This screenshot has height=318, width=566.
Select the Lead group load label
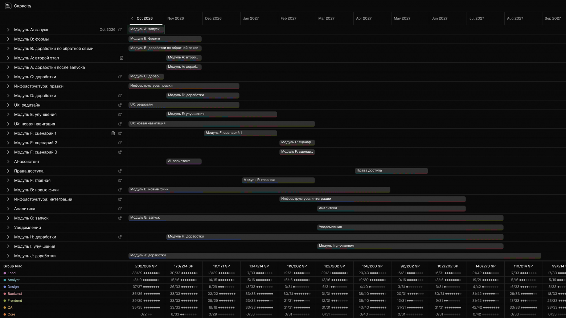click(x=12, y=273)
